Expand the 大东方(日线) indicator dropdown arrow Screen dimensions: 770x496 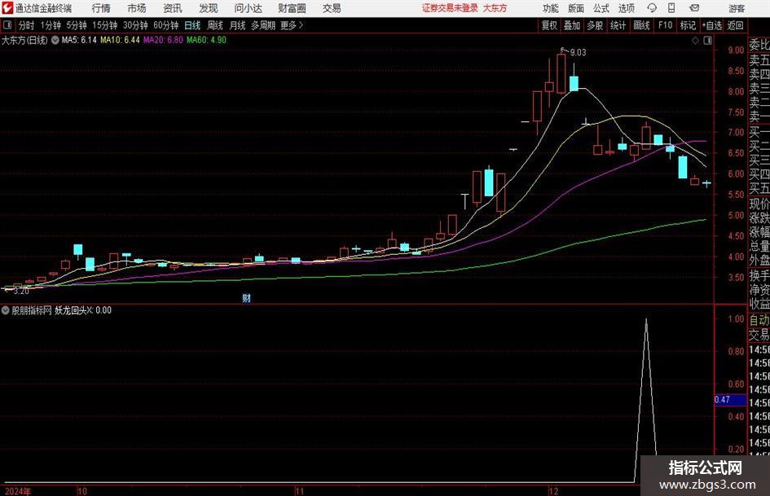coord(55,40)
